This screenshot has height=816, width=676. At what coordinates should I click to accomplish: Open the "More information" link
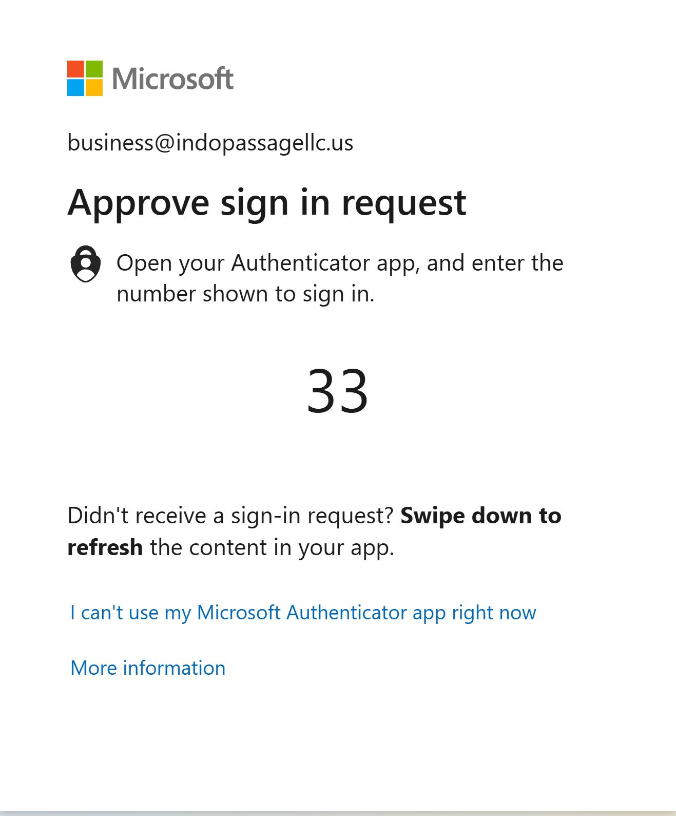148,668
